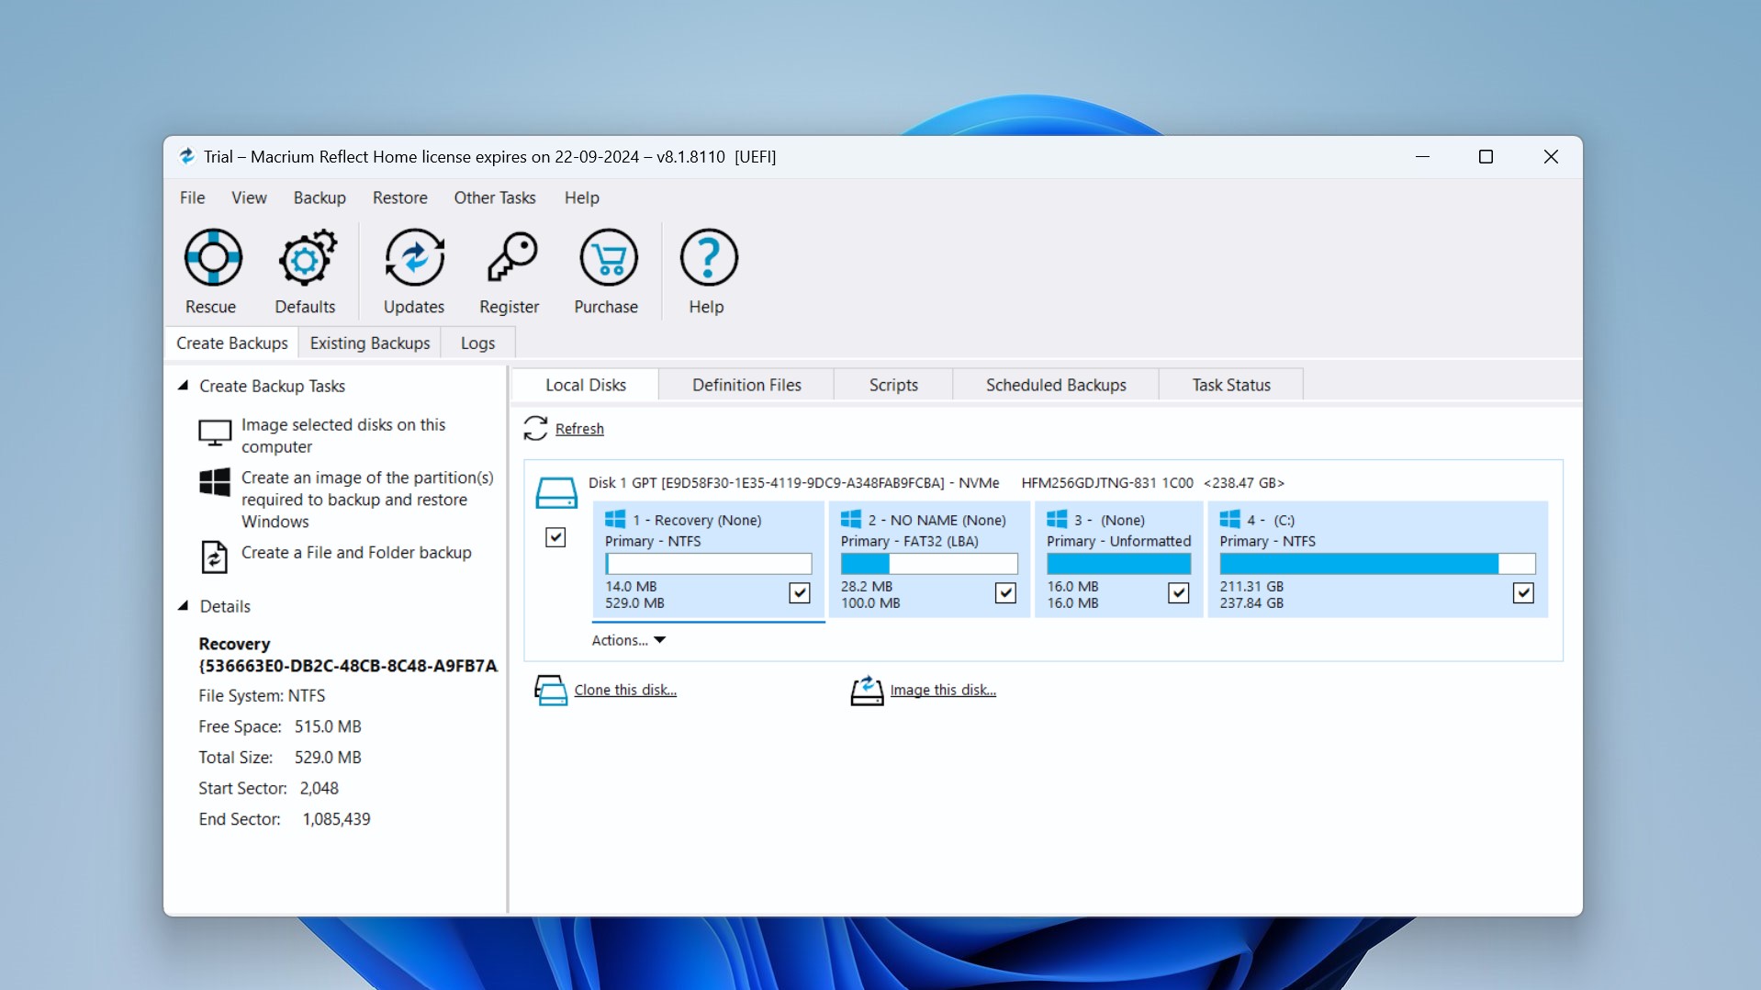Open the Rescue media tool
Screen dimensions: 1761x990
[x=213, y=258]
